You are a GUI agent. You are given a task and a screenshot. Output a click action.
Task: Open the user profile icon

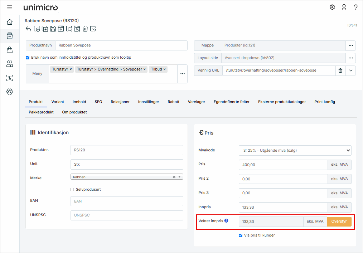(x=344, y=7)
